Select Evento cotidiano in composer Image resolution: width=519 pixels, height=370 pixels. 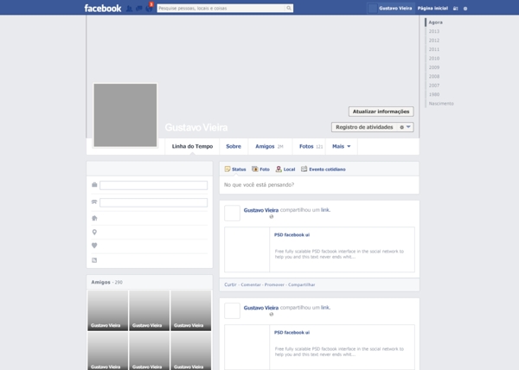coord(323,169)
